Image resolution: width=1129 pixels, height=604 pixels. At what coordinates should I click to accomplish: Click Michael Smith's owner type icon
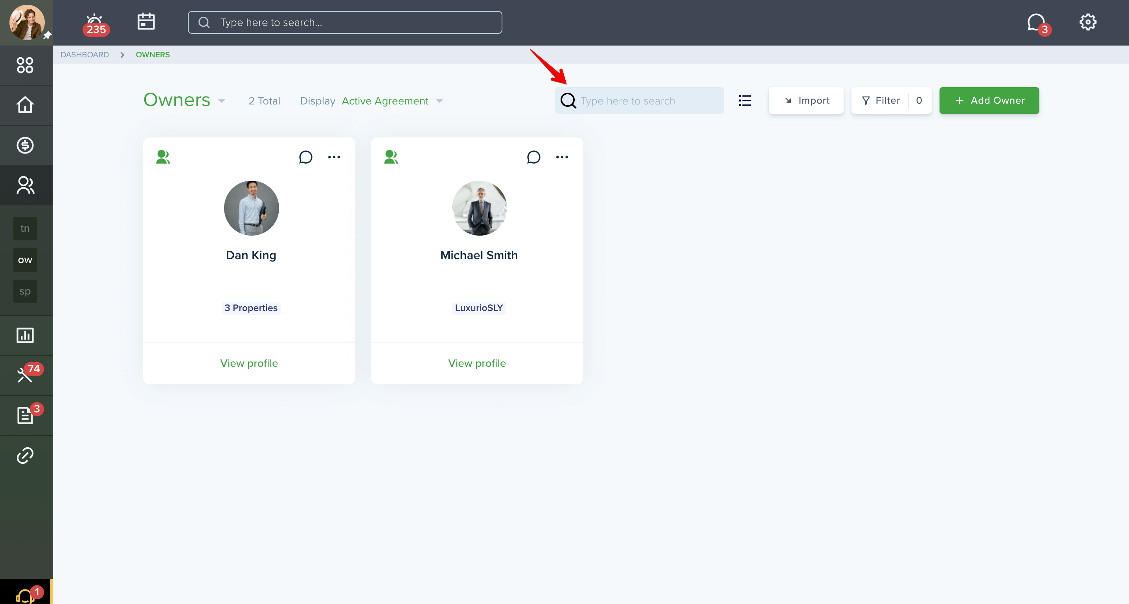click(390, 157)
